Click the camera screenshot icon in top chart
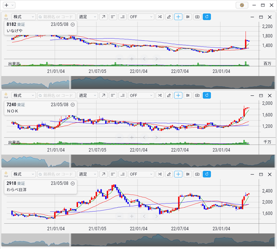 (x=197, y=17)
